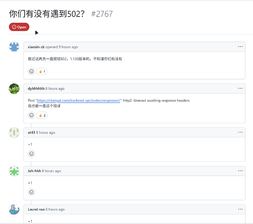
Task: Open options menu on Jxh-hhh's comment
Action: click(x=240, y=171)
